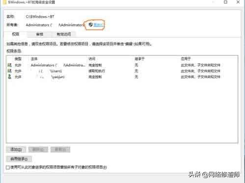Select the yaojun permission entry

[122, 77]
